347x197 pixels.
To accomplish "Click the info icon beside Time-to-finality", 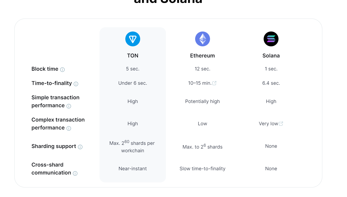I will [x=76, y=84].
